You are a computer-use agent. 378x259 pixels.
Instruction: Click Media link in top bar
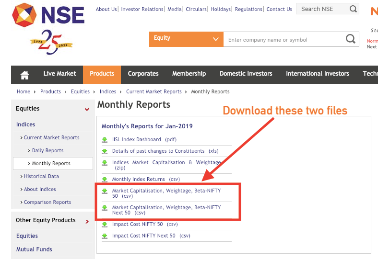tap(175, 9)
